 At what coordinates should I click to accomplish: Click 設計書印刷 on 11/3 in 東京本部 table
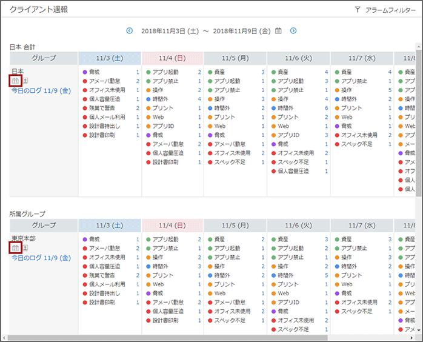pos(102,303)
